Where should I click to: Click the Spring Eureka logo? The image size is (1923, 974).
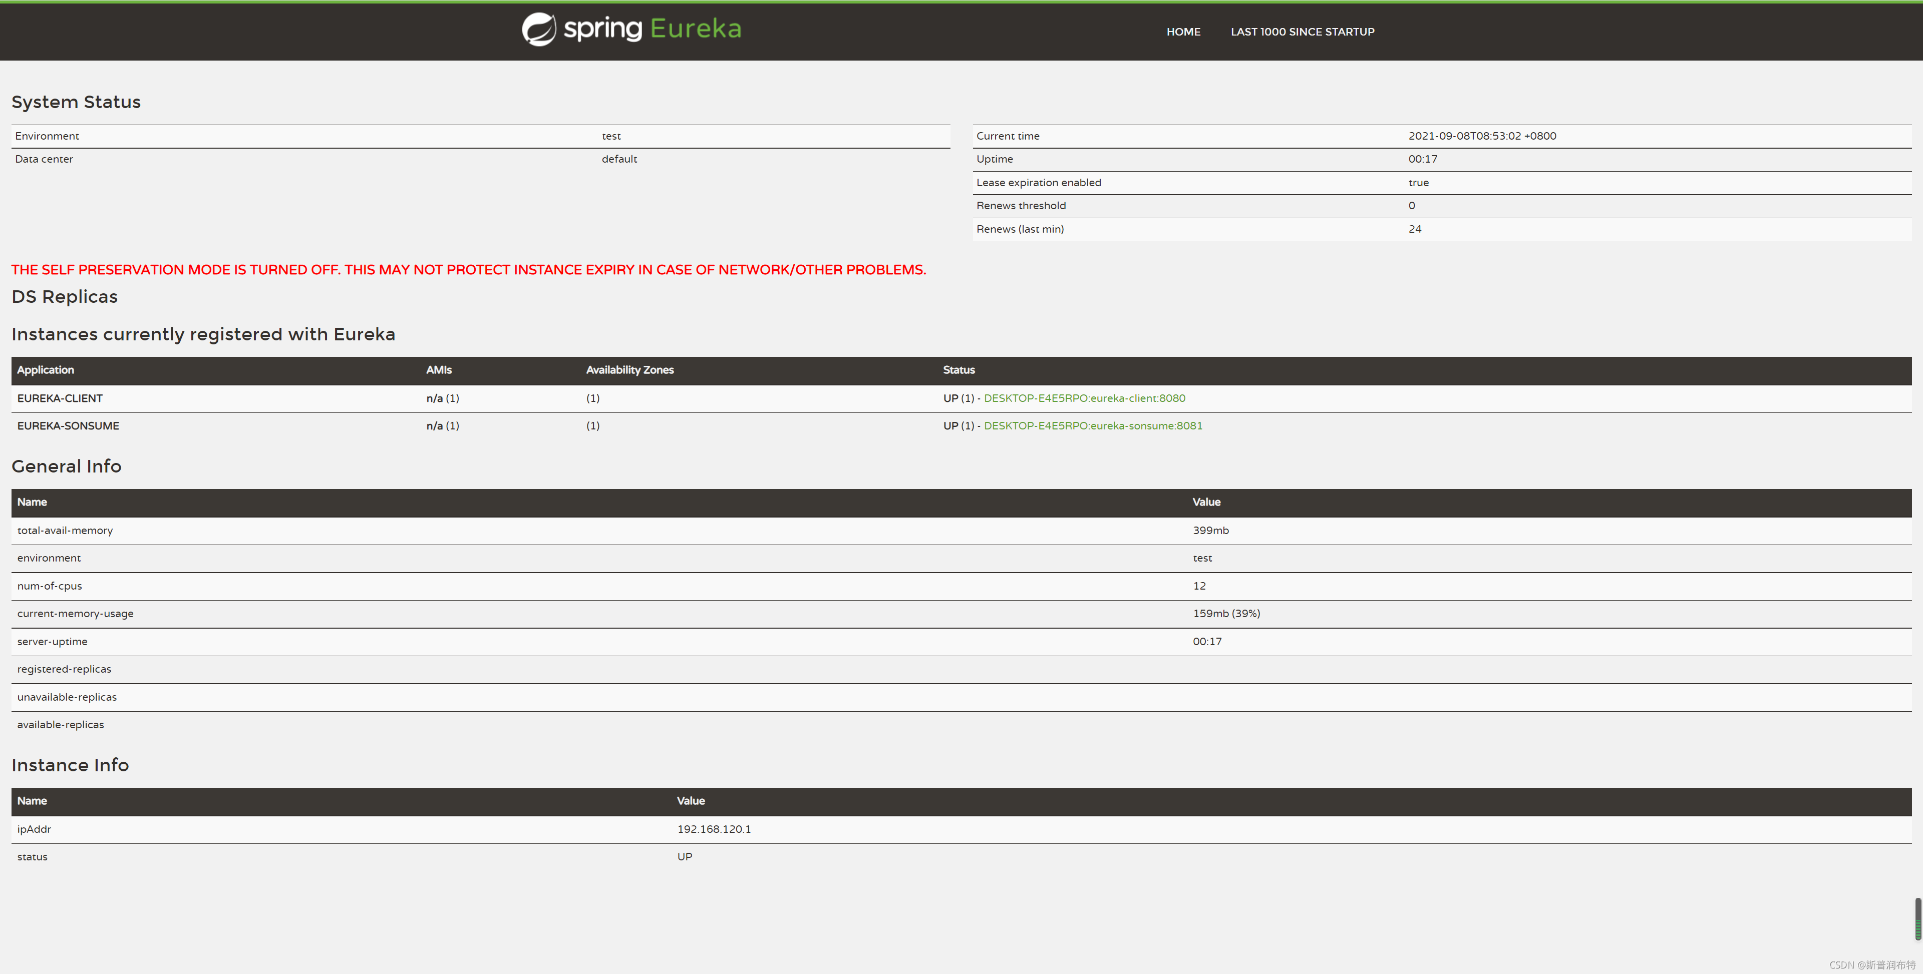pyautogui.click(x=631, y=29)
